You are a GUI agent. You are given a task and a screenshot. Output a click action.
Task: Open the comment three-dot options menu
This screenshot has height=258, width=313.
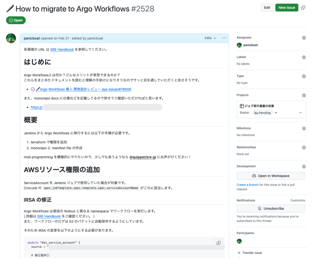(224, 38)
